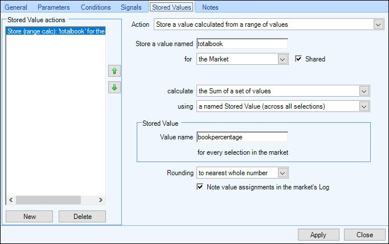
Task: Click the 'Store a value named' text field
Action: [x=242, y=44]
